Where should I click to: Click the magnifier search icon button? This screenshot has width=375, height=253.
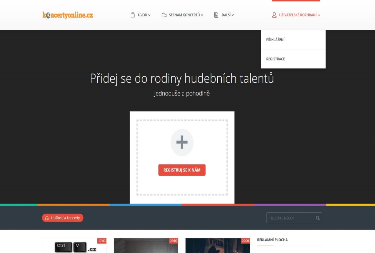[x=318, y=218]
